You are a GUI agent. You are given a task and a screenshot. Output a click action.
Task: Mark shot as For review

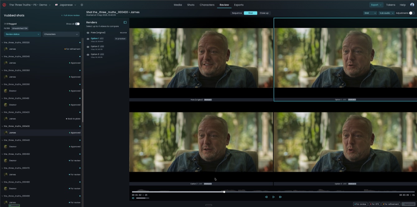click(360, 204)
